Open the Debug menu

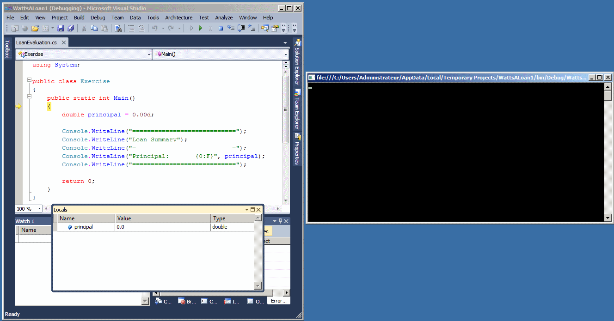[98, 18]
